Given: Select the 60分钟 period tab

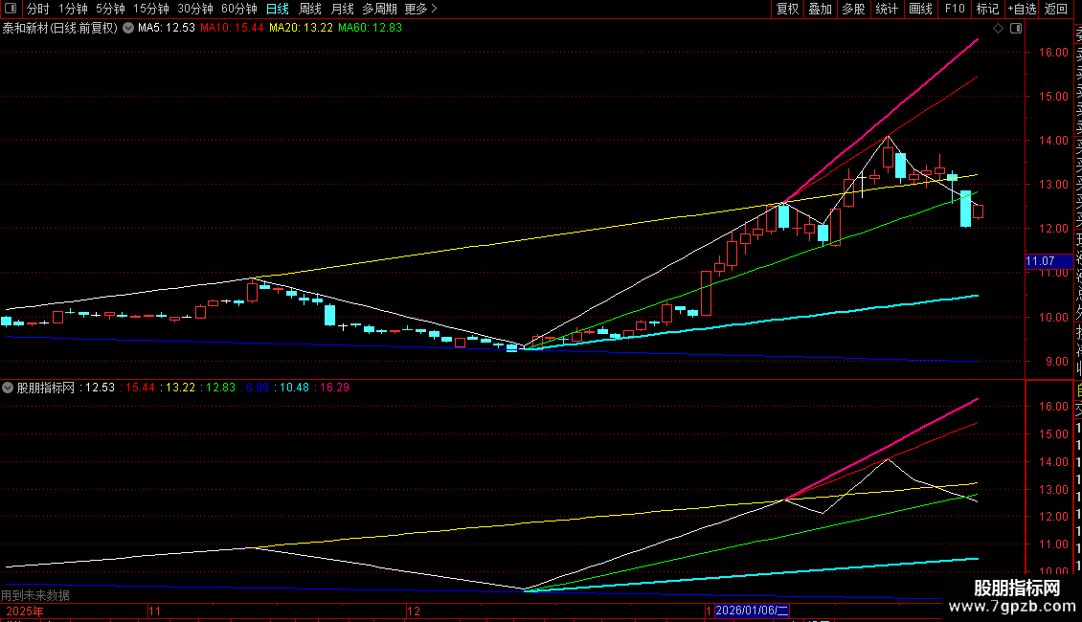Looking at the screenshot, I should point(238,9).
